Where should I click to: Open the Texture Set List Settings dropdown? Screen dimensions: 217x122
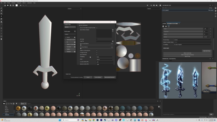coord(211,8)
